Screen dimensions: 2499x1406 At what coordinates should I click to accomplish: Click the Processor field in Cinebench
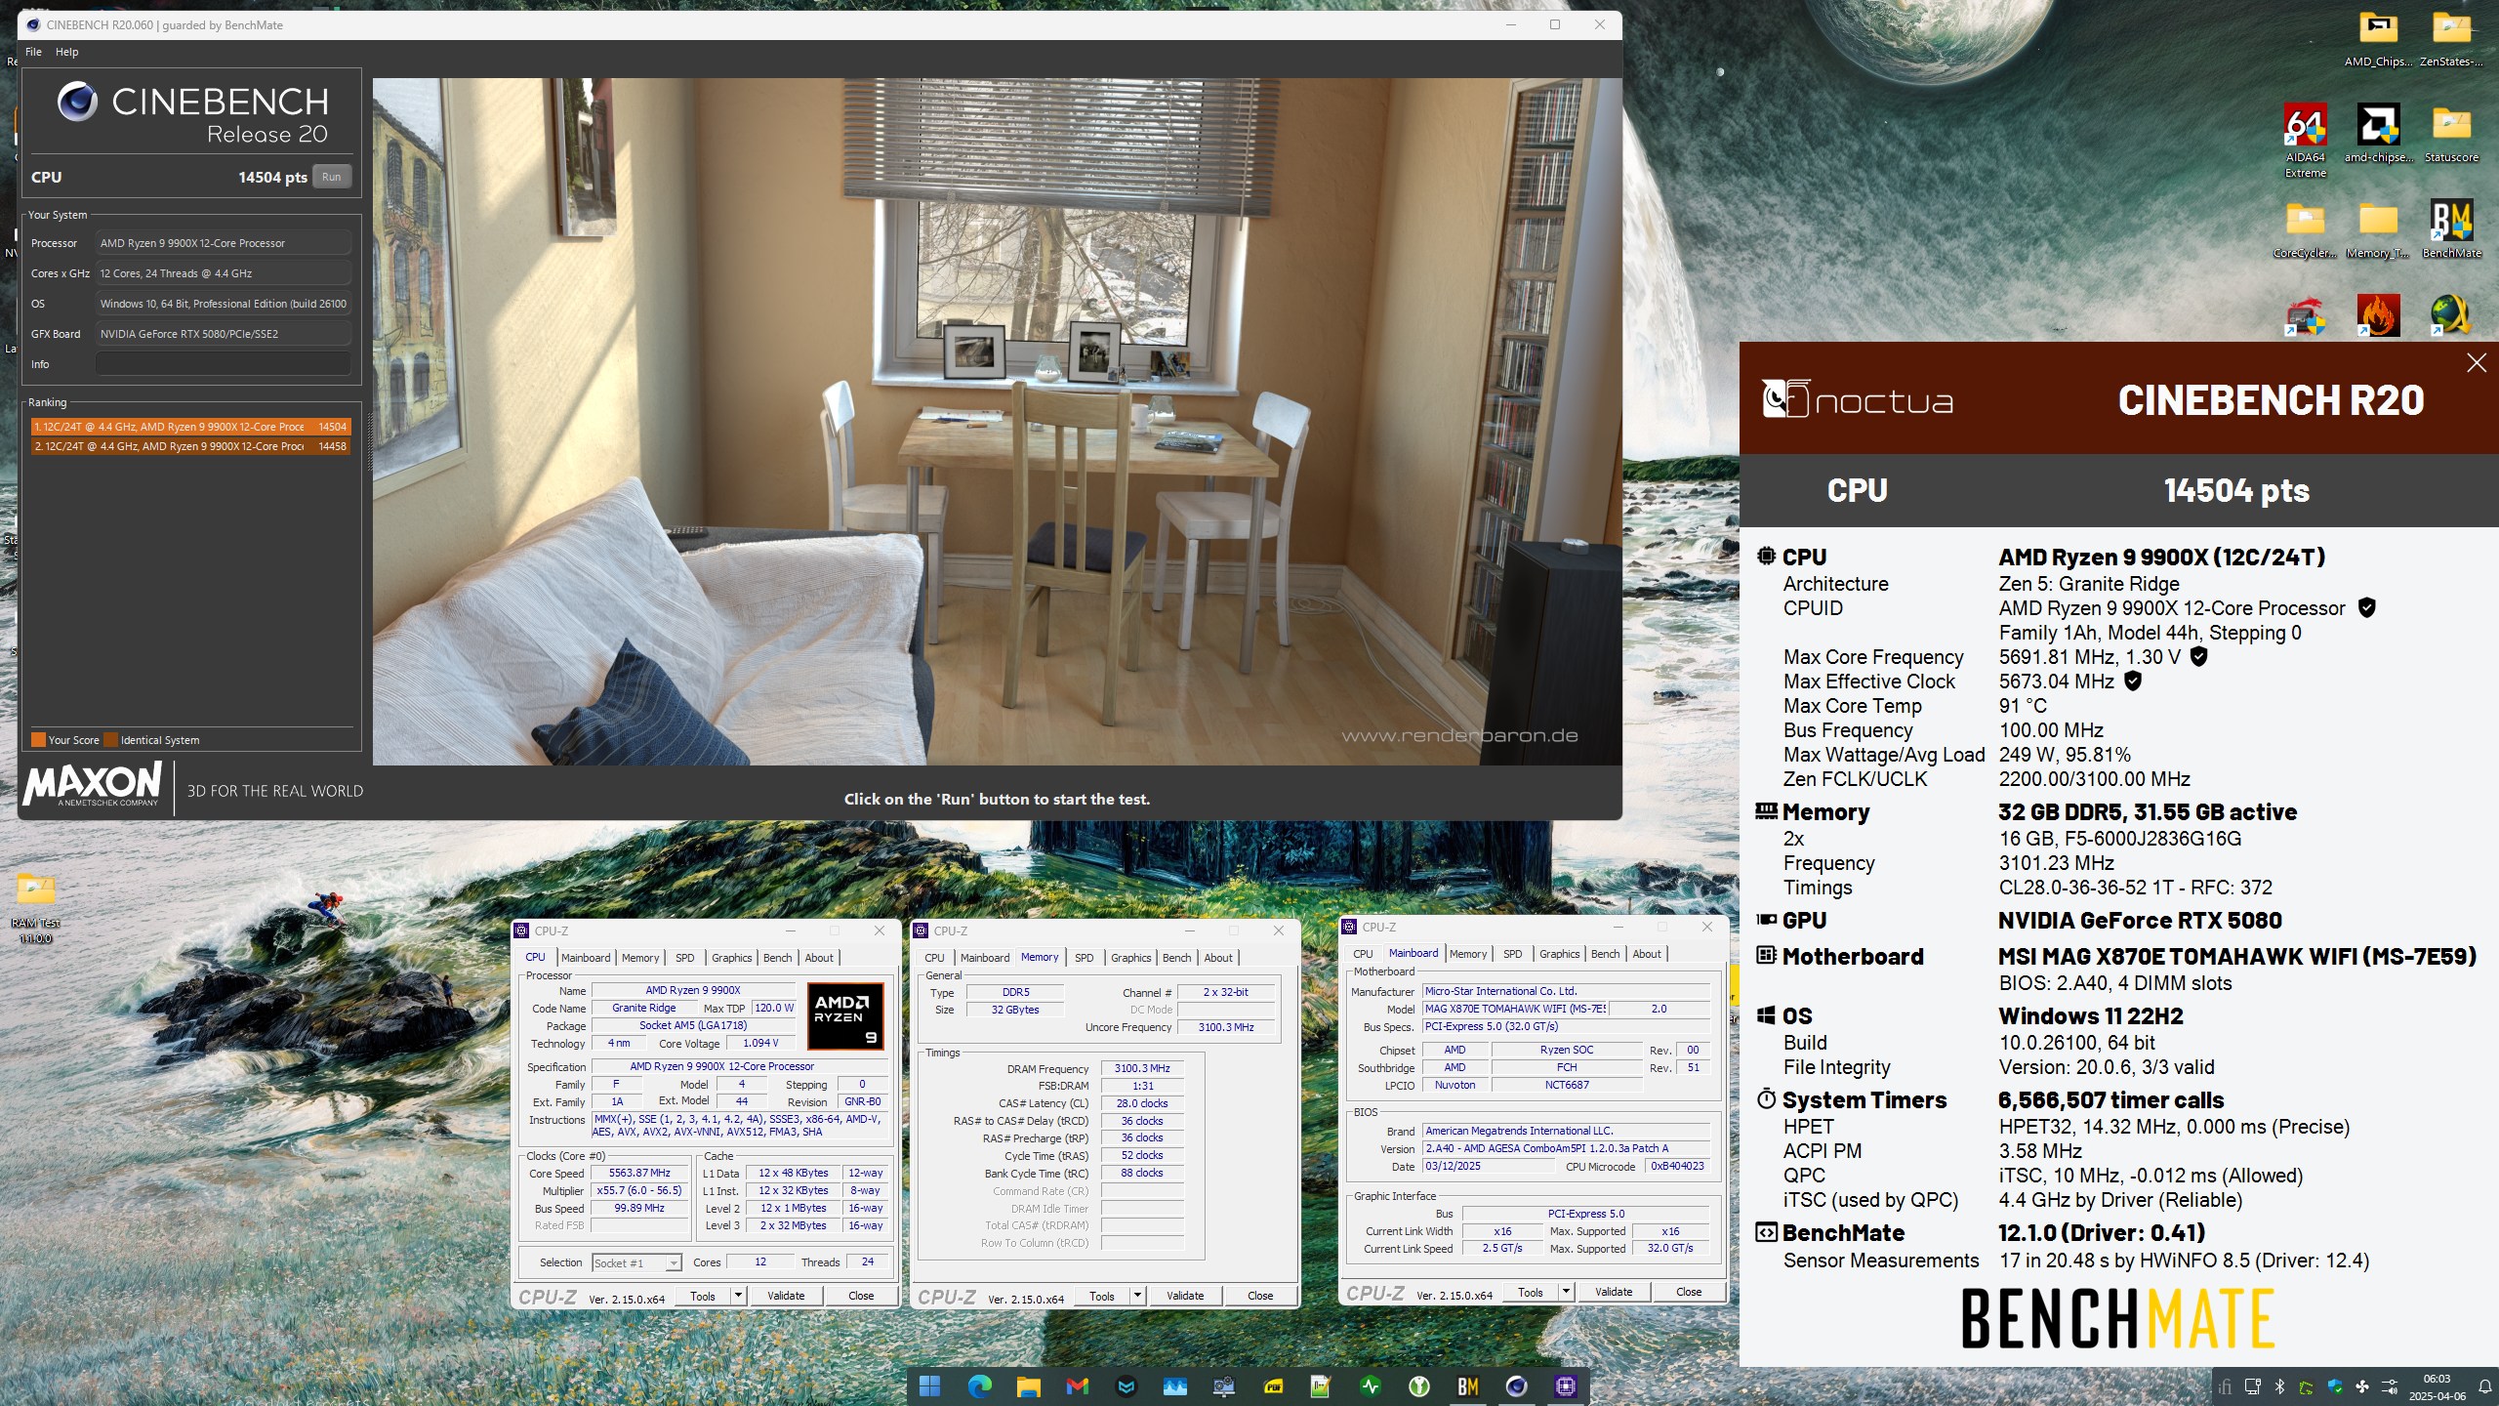(x=224, y=243)
